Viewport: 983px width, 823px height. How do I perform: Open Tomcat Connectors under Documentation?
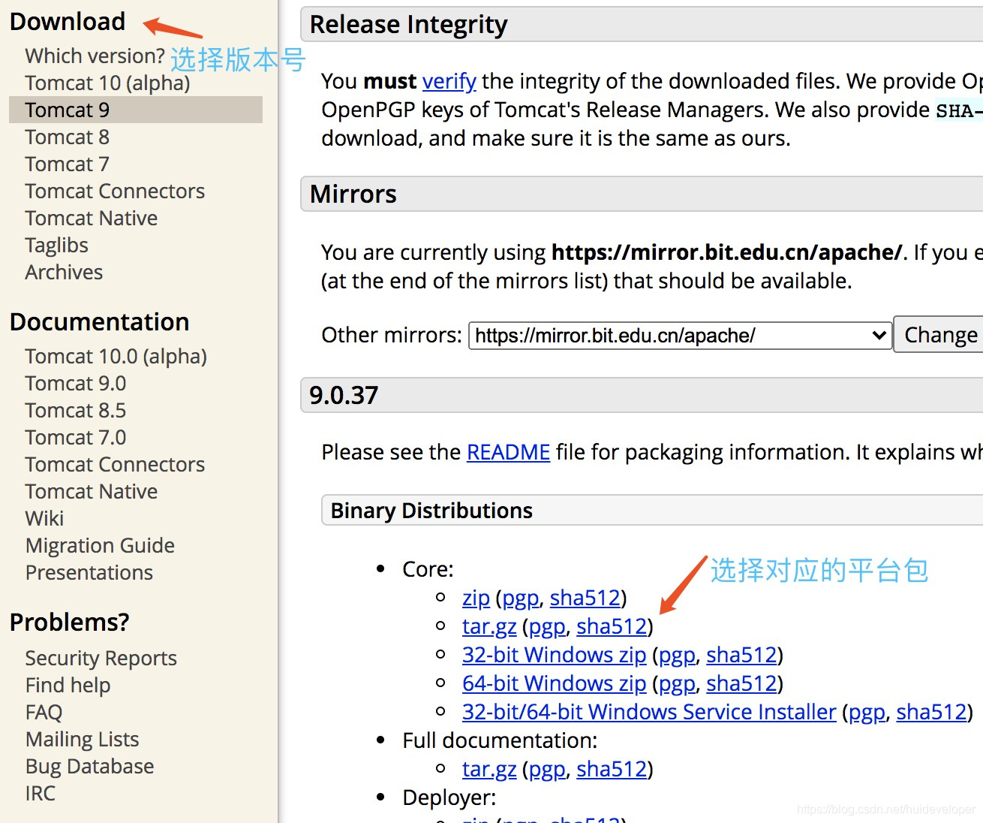(x=115, y=465)
